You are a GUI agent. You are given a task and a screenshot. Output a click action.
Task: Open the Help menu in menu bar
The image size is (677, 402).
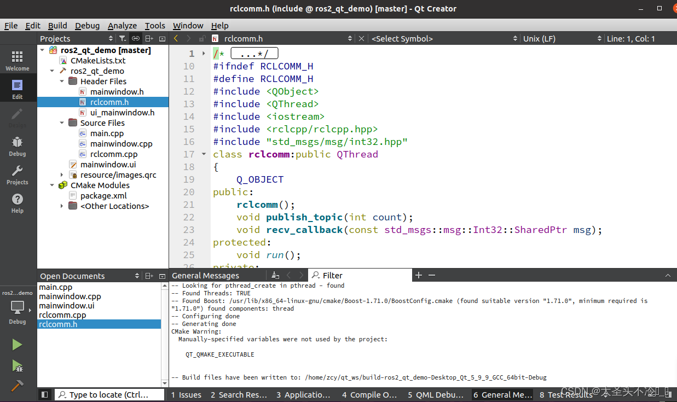[x=219, y=26]
